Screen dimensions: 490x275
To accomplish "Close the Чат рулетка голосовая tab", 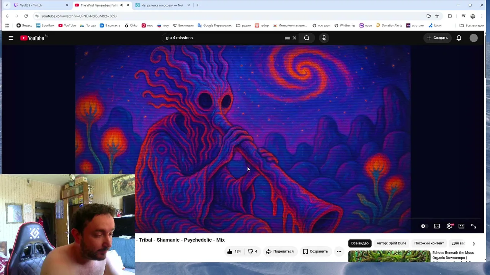I will 189,5.
